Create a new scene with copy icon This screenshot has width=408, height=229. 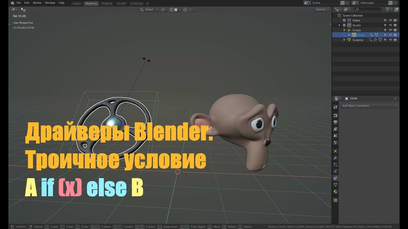[x=342, y=3]
